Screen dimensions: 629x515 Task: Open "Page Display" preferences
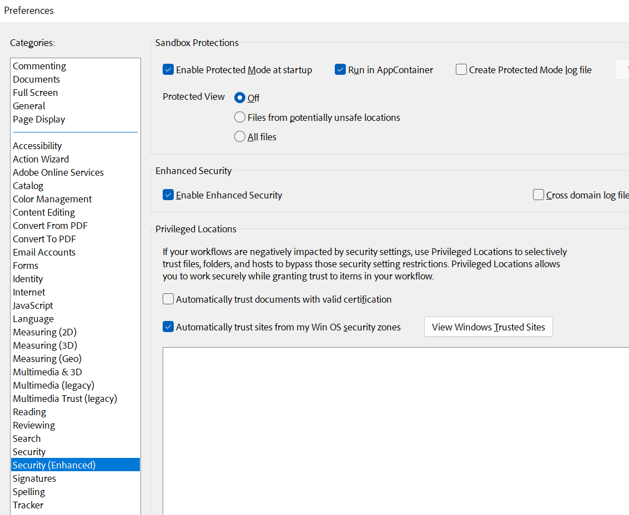(x=38, y=119)
